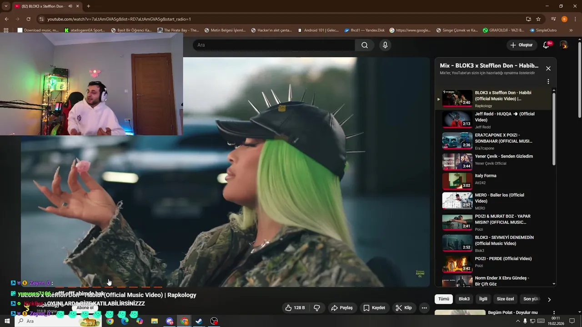Play POIZI & MURAT BOZ - YAPAR MISIN?
Screen dimensions: 582x327
495,222
